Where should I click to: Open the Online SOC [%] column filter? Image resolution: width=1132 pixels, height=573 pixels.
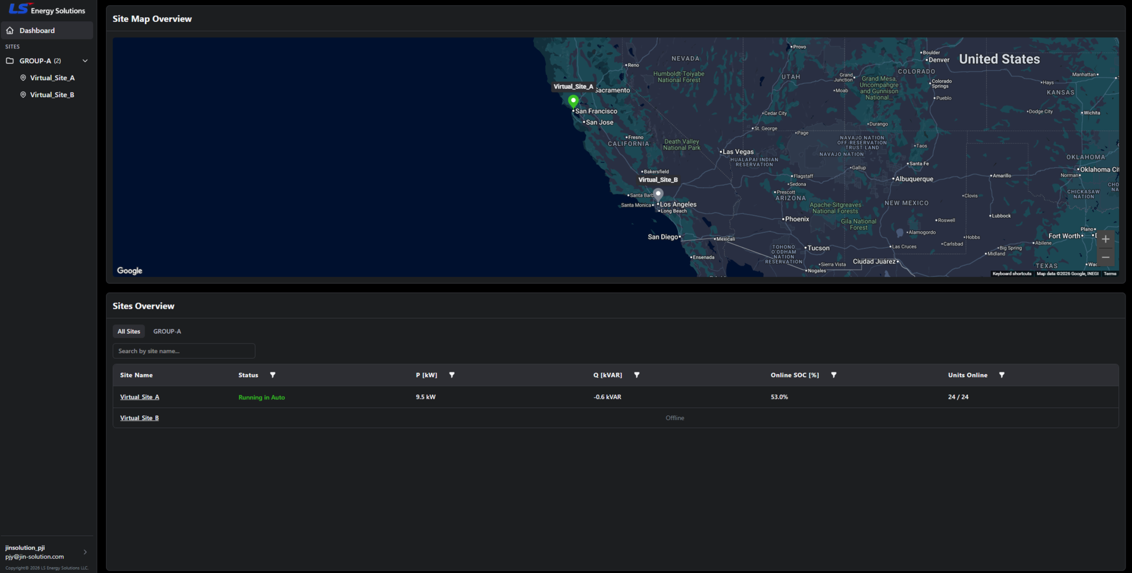point(834,375)
